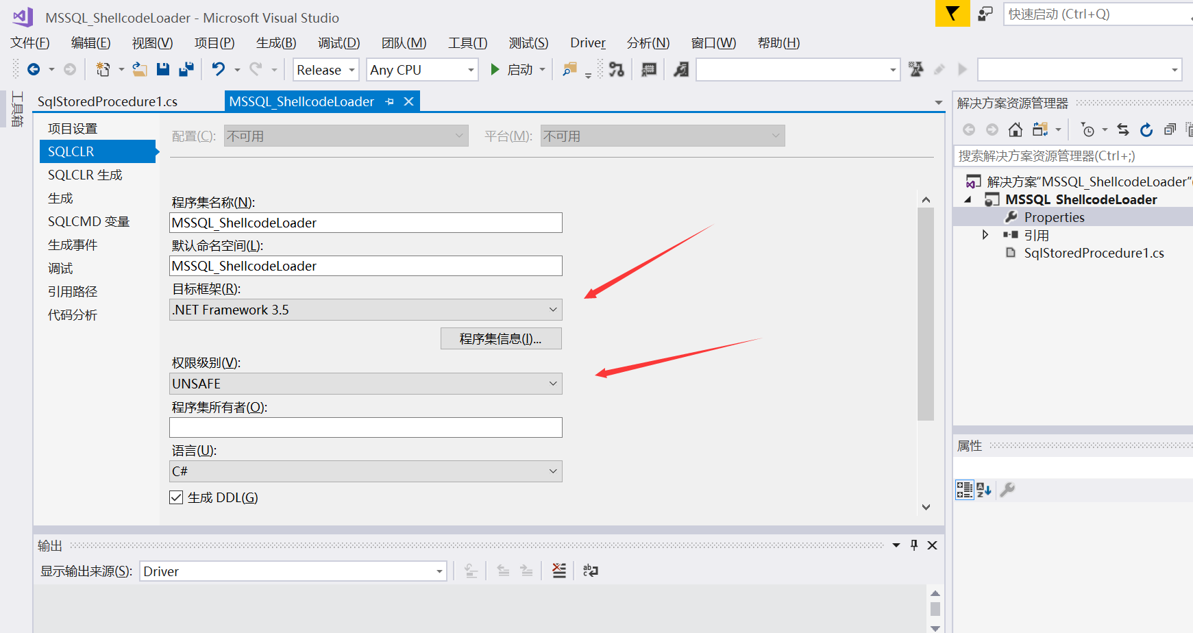Save the current file with the floppy icon
The width and height of the screenshot is (1193, 633).
click(x=163, y=69)
